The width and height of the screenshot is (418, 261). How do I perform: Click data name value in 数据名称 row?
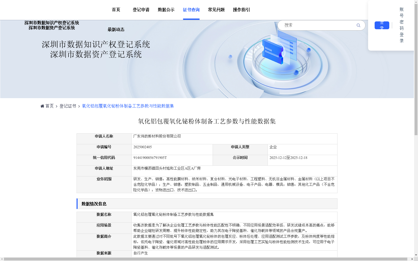pos(173,215)
